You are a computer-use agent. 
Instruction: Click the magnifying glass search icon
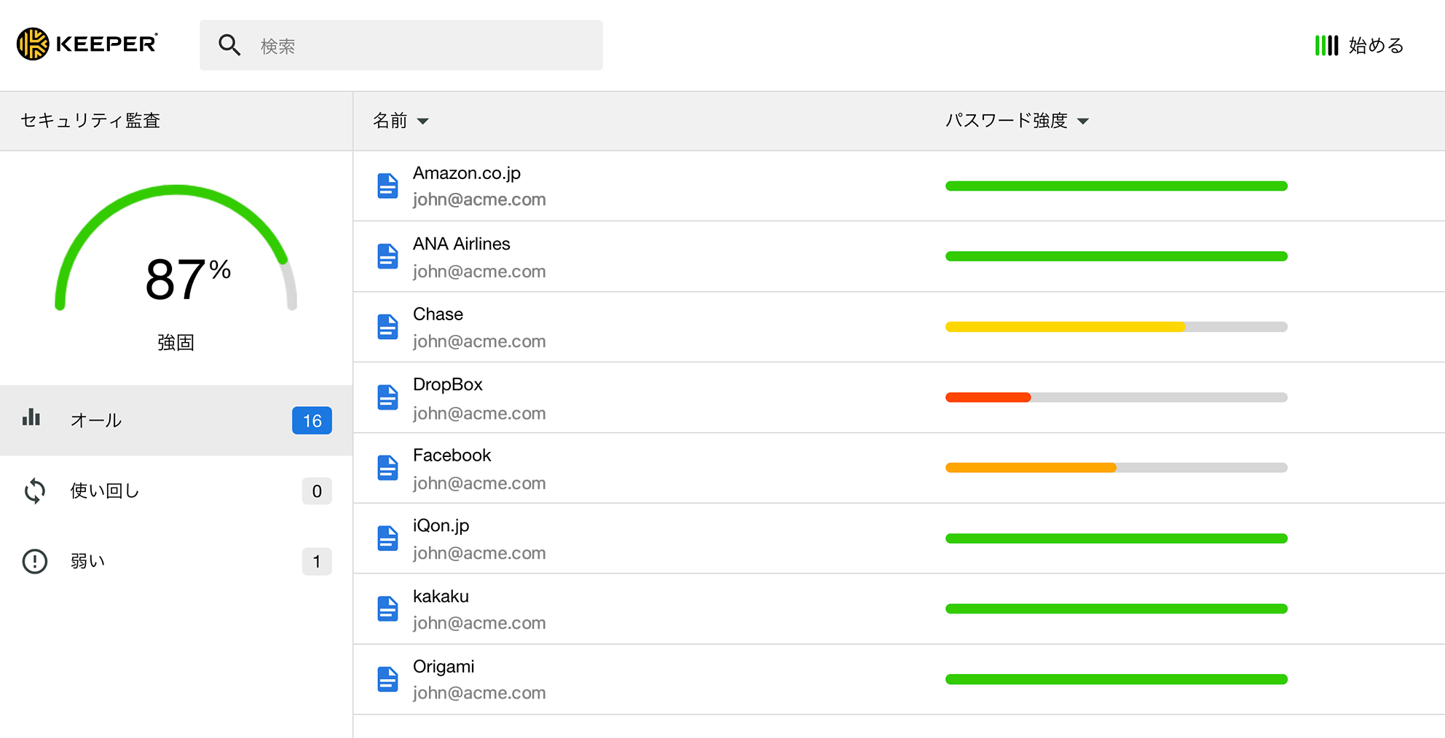(x=229, y=45)
